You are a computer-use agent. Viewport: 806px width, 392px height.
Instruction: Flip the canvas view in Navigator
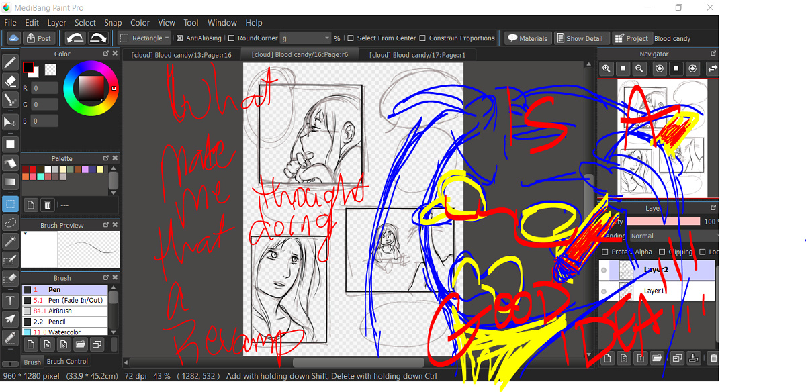click(713, 68)
